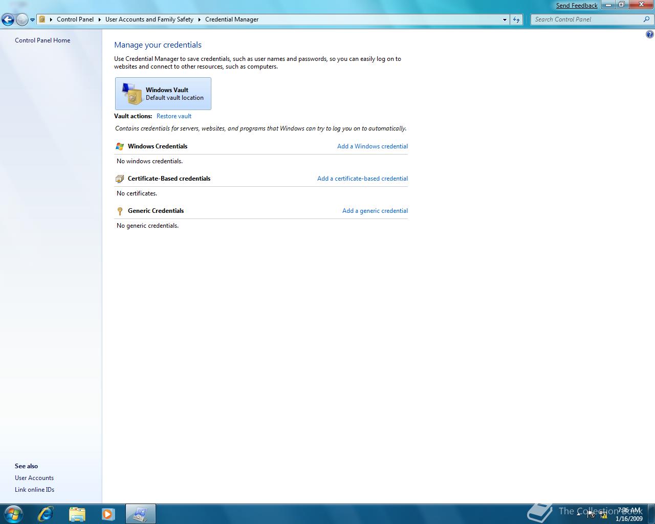655x524 pixels.
Task: Click the Windows Credentials flag icon
Action: pyautogui.click(x=120, y=146)
